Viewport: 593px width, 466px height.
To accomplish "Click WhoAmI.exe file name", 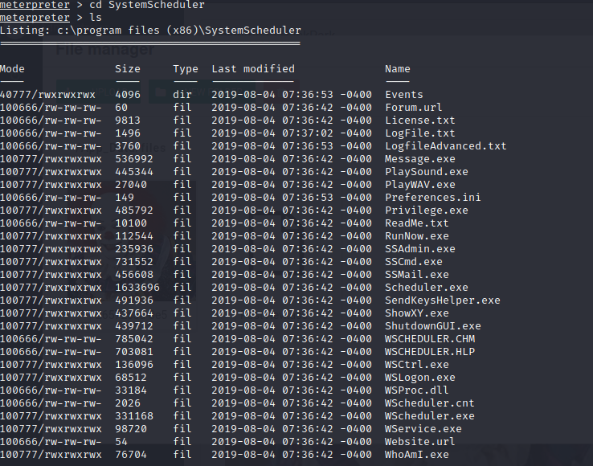I will [x=417, y=455].
